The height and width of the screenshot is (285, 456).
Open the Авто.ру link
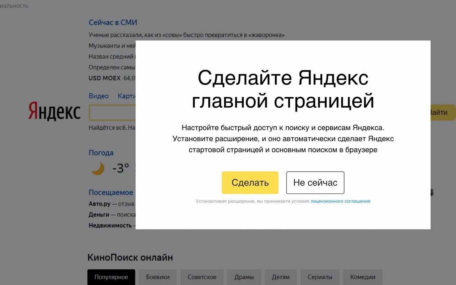(100, 204)
